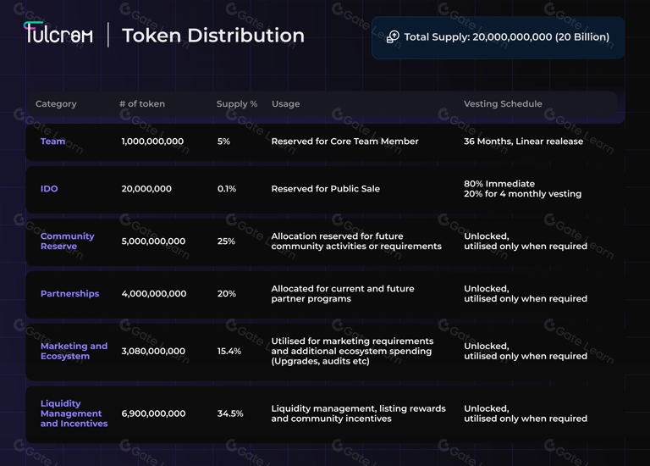This screenshot has width=650, height=466.
Task: Click the 'Total Supply: 20,000,000,000 (20 Billion)' text
Action: point(507,37)
